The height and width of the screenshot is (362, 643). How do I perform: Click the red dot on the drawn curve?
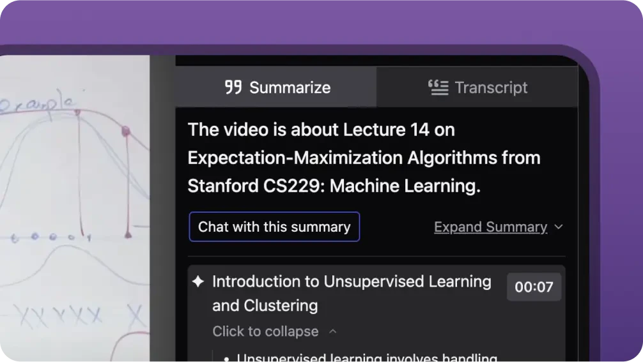point(126,131)
